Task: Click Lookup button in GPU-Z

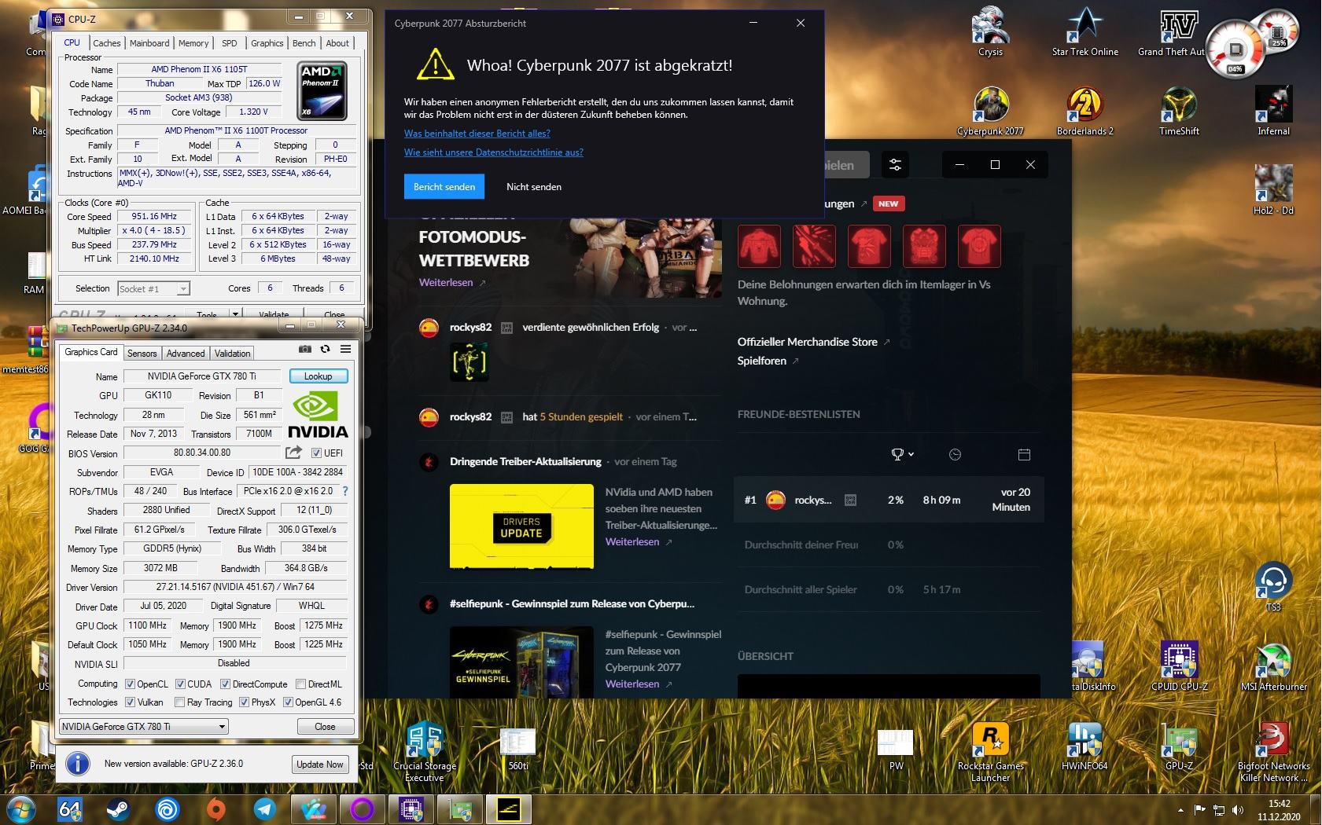Action: click(x=319, y=376)
